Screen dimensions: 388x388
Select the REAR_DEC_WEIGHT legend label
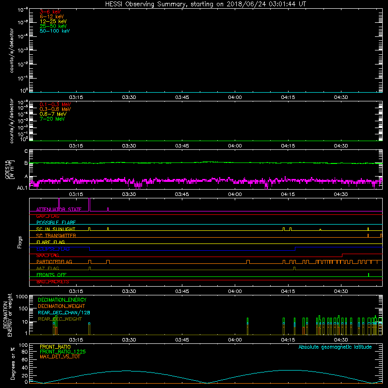click(60, 319)
